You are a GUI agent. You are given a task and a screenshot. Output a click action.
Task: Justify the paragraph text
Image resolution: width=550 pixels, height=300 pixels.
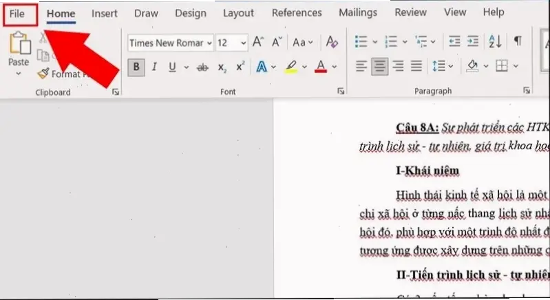[x=416, y=66]
